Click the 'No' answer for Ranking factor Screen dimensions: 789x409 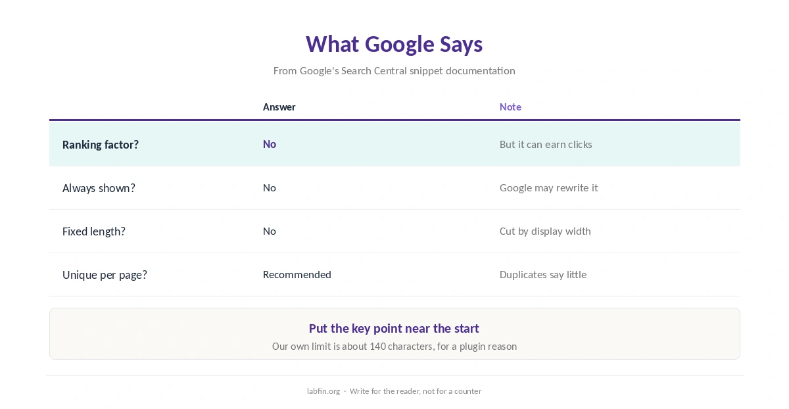point(270,144)
